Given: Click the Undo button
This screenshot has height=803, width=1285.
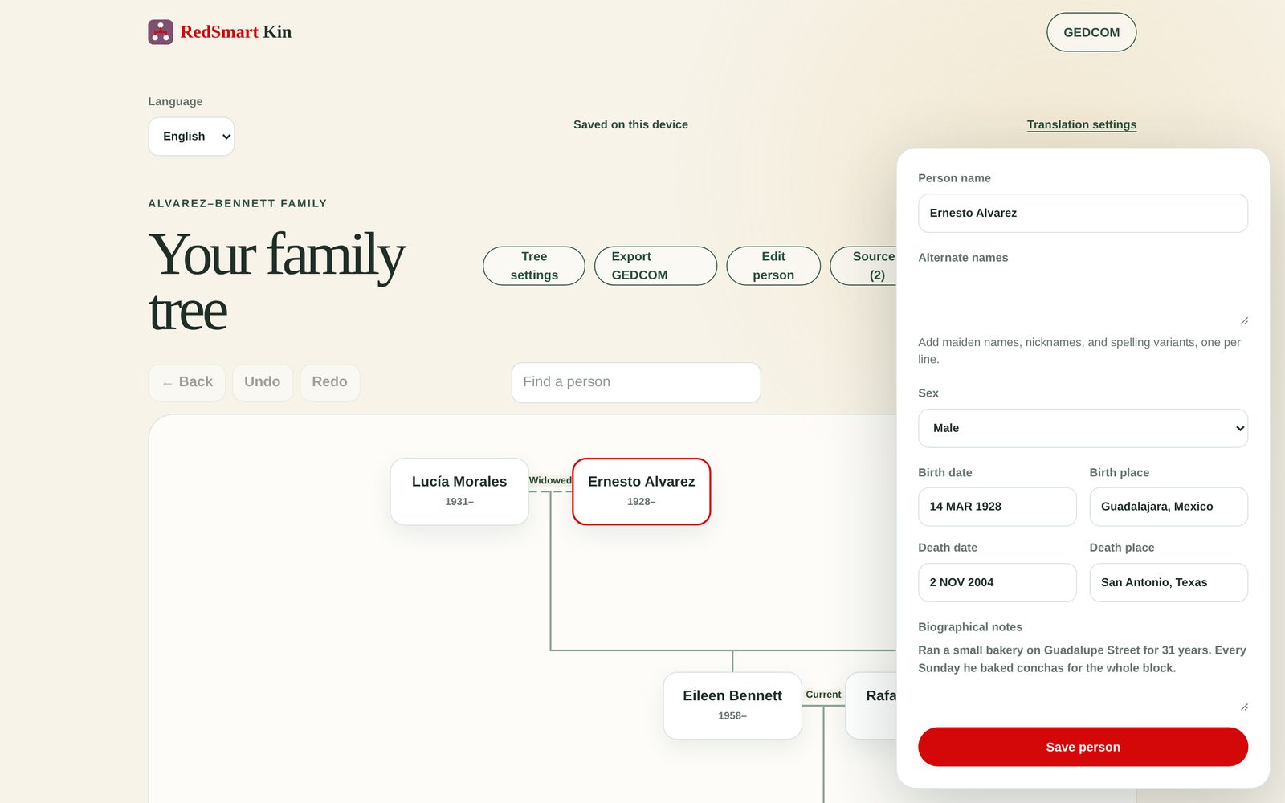Looking at the screenshot, I should 263,382.
